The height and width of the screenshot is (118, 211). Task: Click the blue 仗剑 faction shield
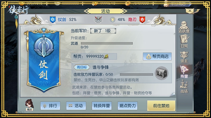click(x=53, y=19)
